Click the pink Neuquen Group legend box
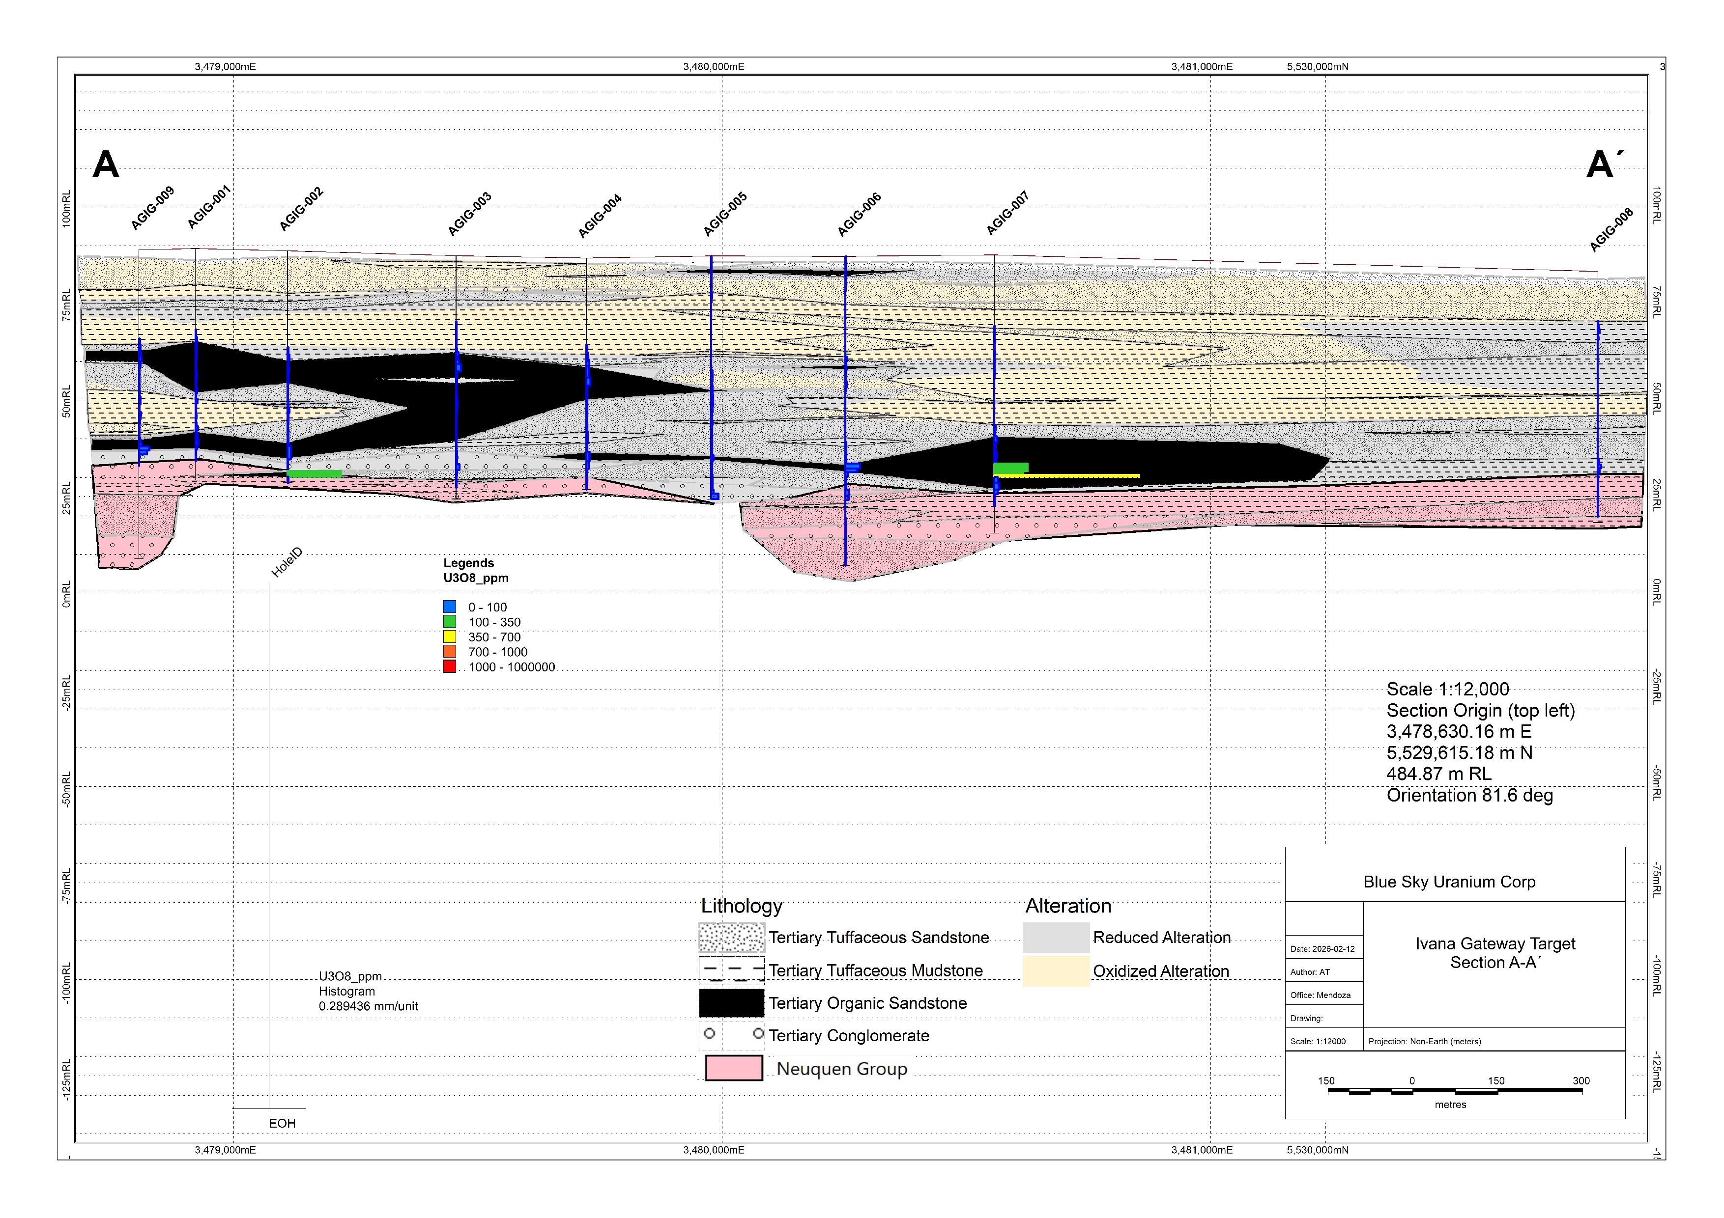The width and height of the screenshot is (1724, 1218). pos(734,1068)
